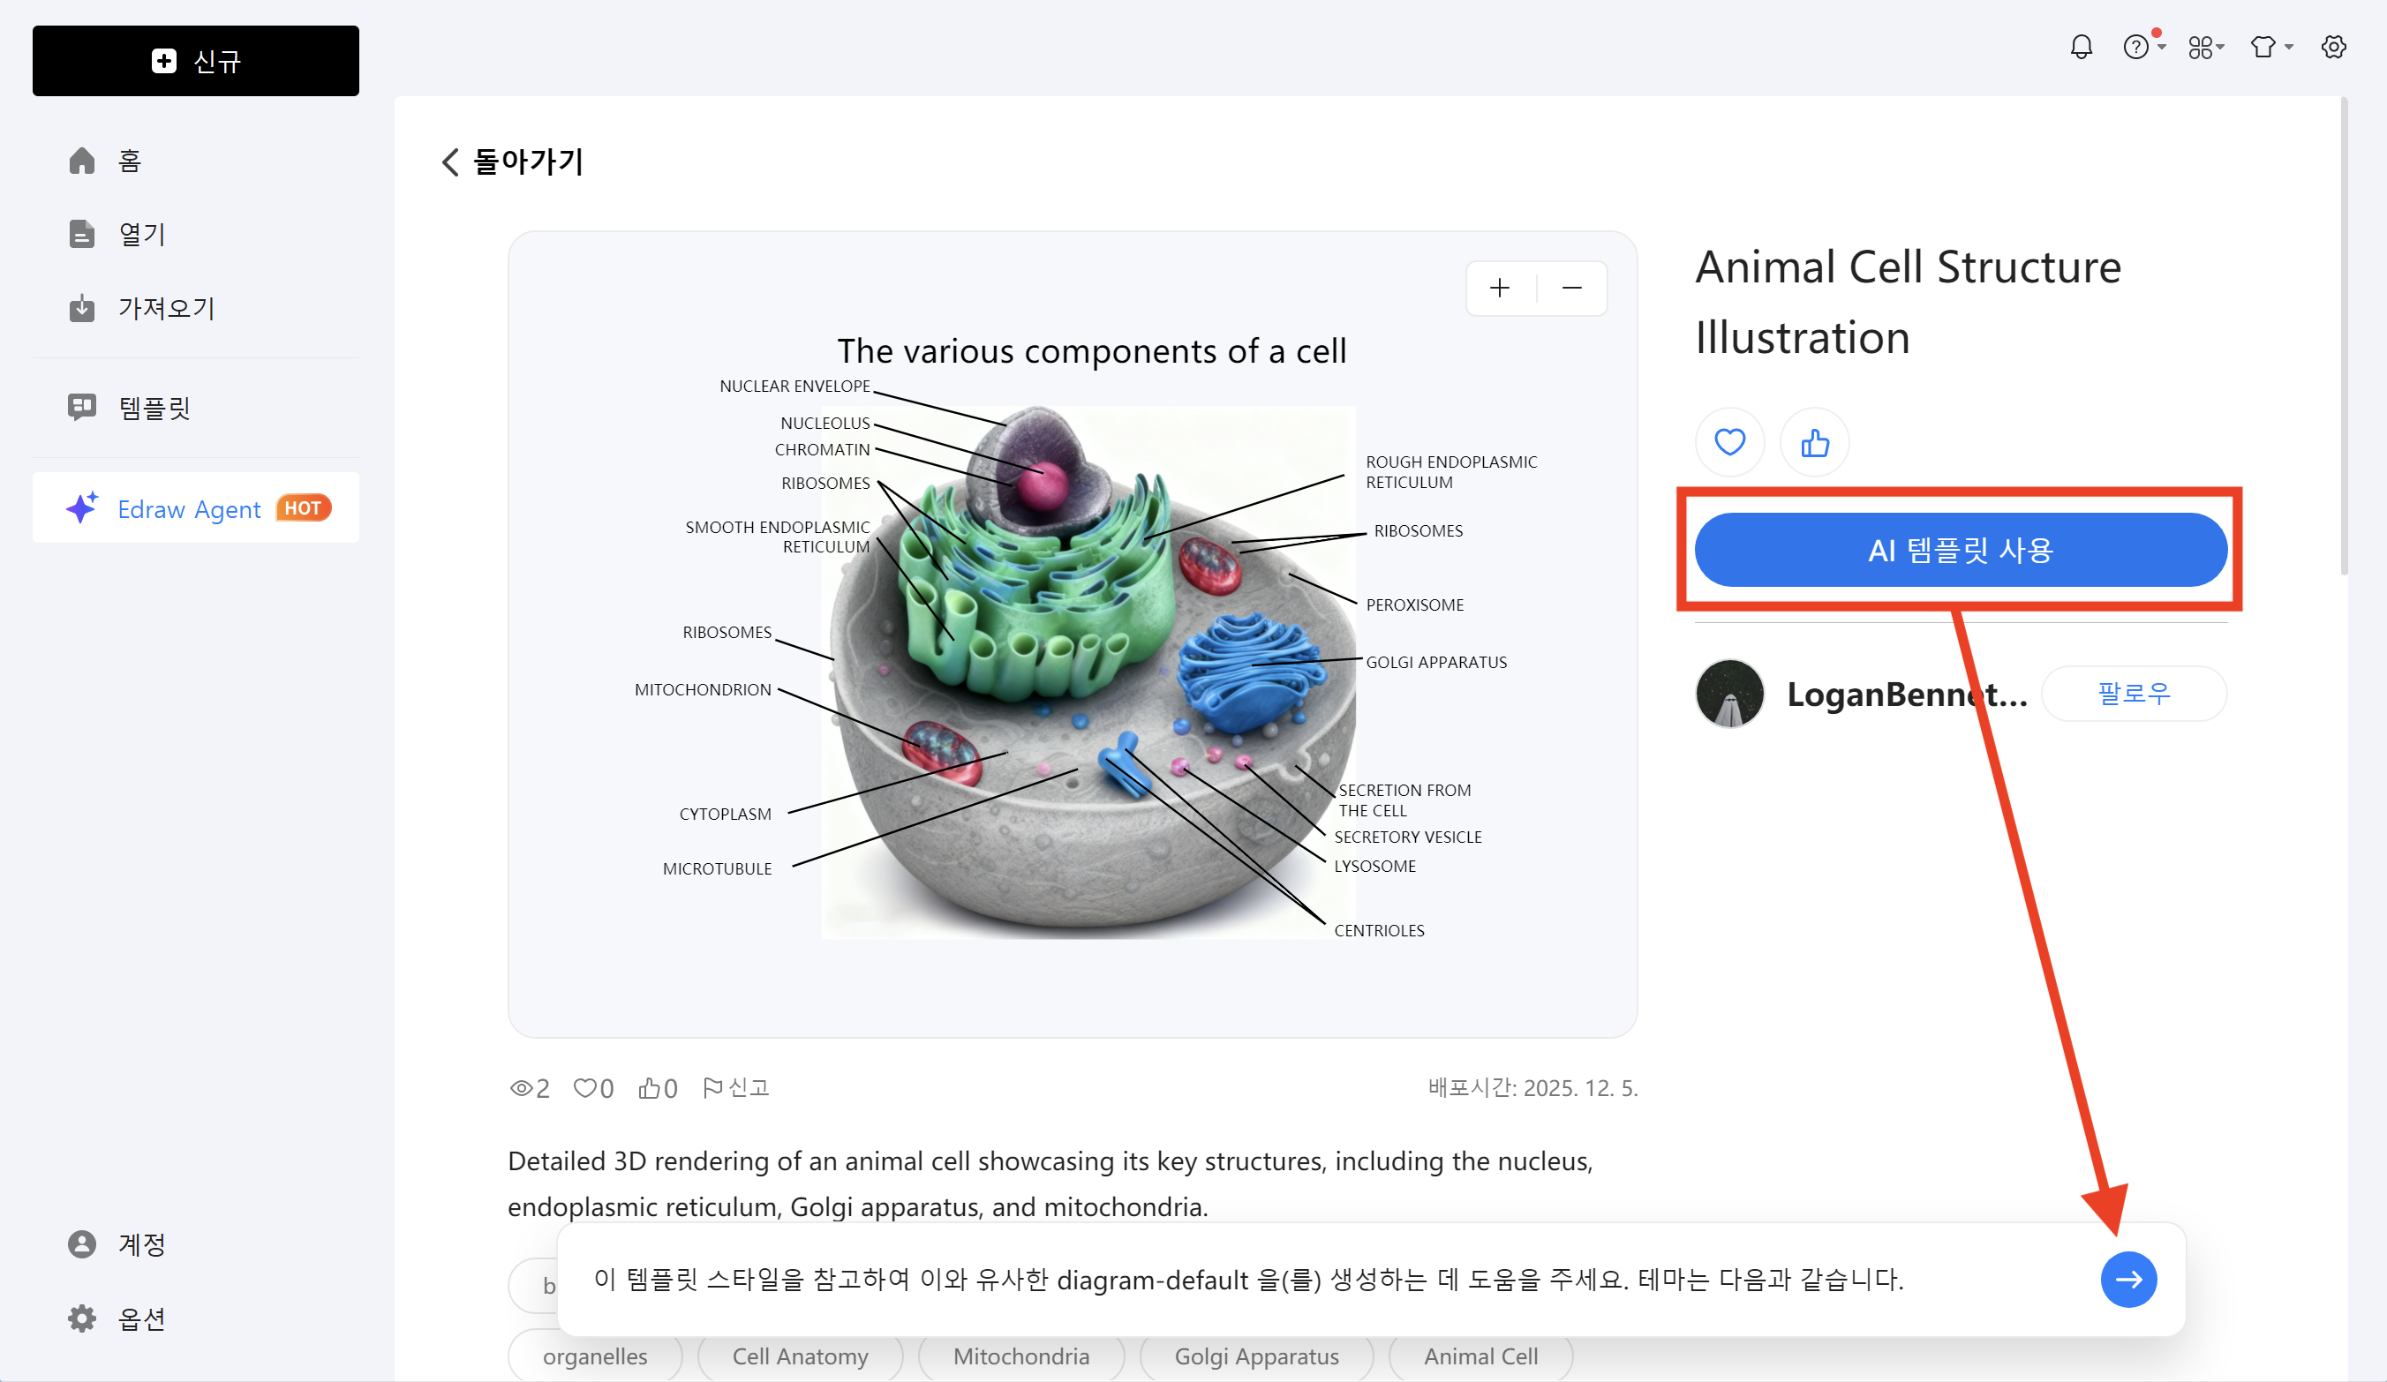Click the notification bell icon
Screen dimensions: 2387x1382
click(x=2080, y=48)
